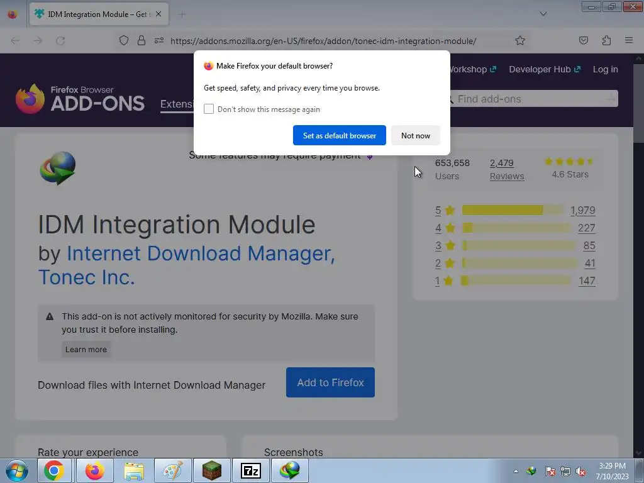Save page to Pocket icon
Image resolution: width=644 pixels, height=483 pixels.
point(583,41)
